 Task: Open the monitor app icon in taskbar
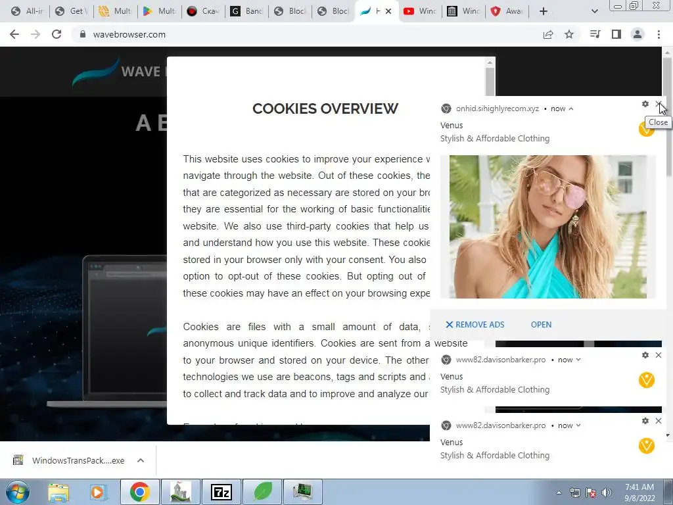point(302,492)
